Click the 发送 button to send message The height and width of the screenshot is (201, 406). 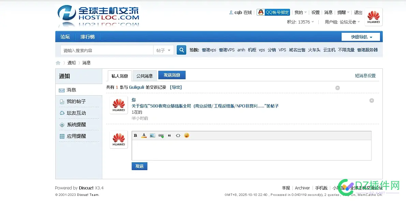(x=139, y=166)
